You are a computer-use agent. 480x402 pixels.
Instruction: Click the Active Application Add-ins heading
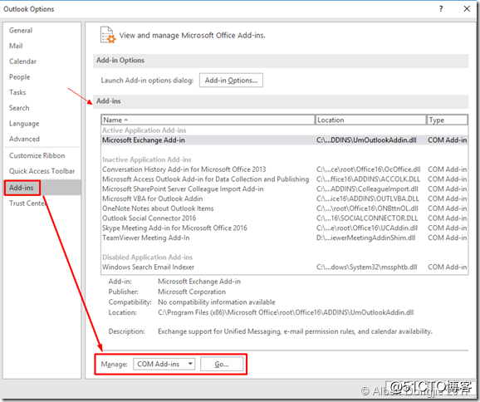[144, 130]
